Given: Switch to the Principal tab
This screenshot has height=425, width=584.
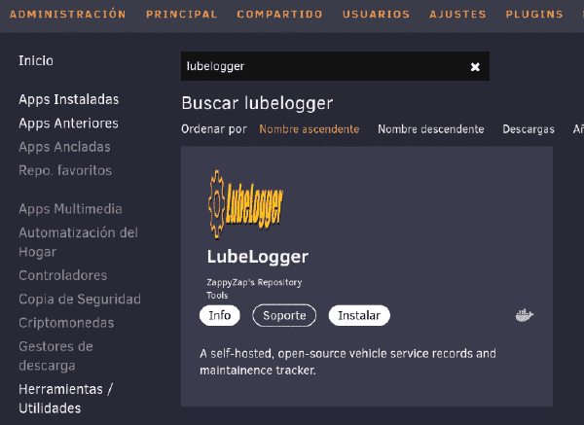Looking at the screenshot, I should coord(182,15).
